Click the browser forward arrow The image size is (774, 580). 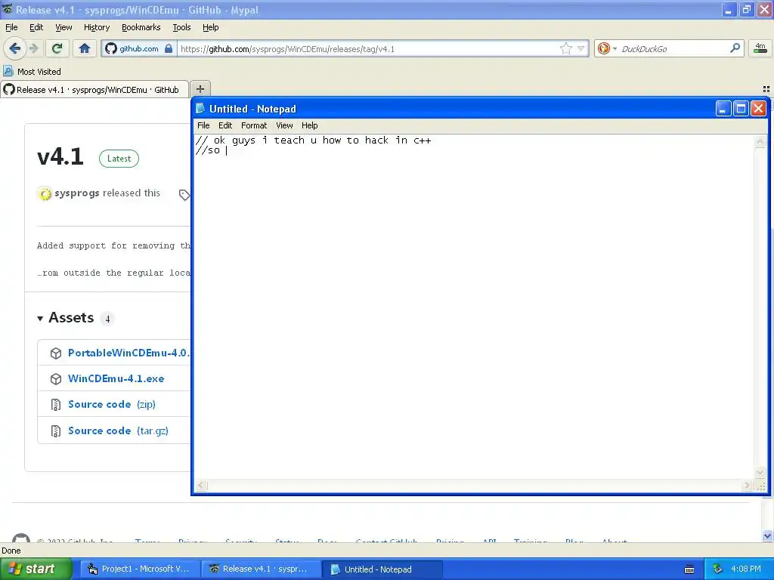(x=34, y=48)
